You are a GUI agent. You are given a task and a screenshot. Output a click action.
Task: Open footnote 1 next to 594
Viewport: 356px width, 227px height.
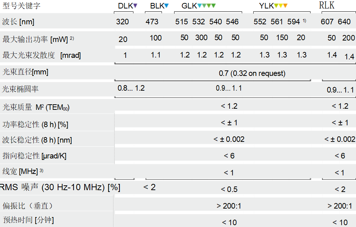coord(305,20)
